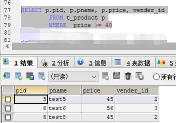Click the blue info icon on 3 信息 tab
Viewport: 176px width, 123px height.
point(80,62)
